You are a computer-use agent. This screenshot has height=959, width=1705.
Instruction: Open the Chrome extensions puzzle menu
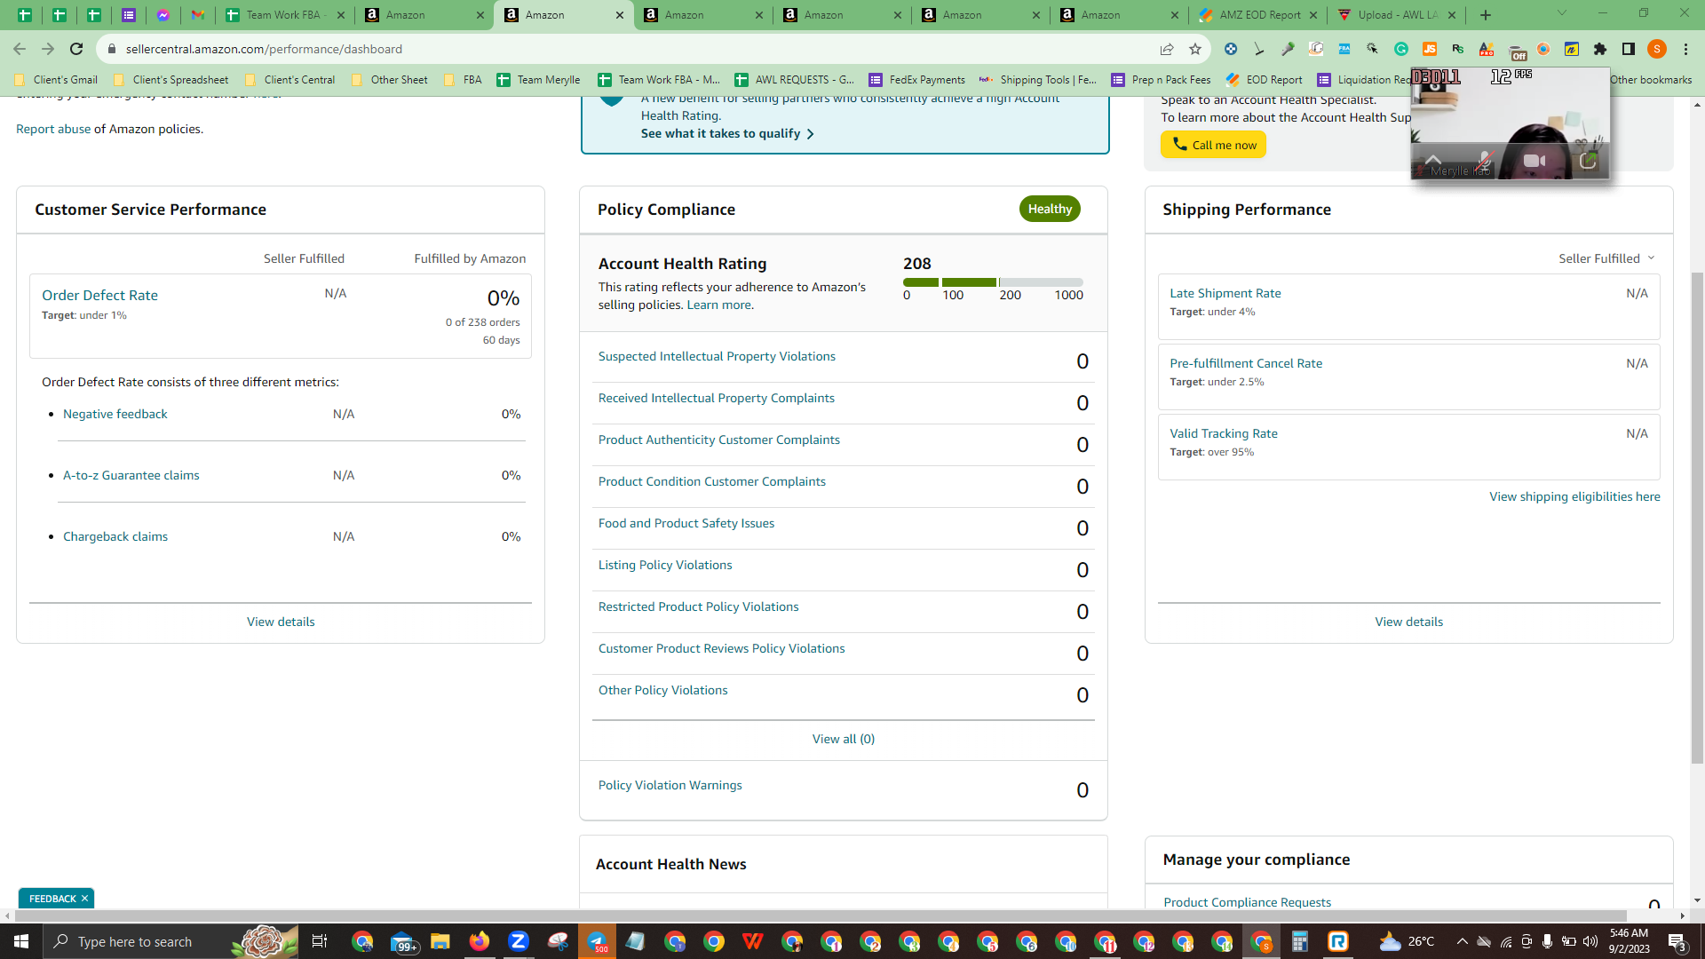coord(1600,49)
